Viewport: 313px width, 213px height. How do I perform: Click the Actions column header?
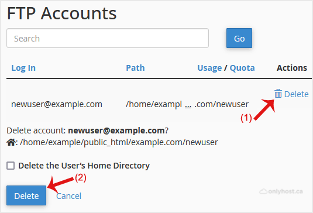pos(291,68)
